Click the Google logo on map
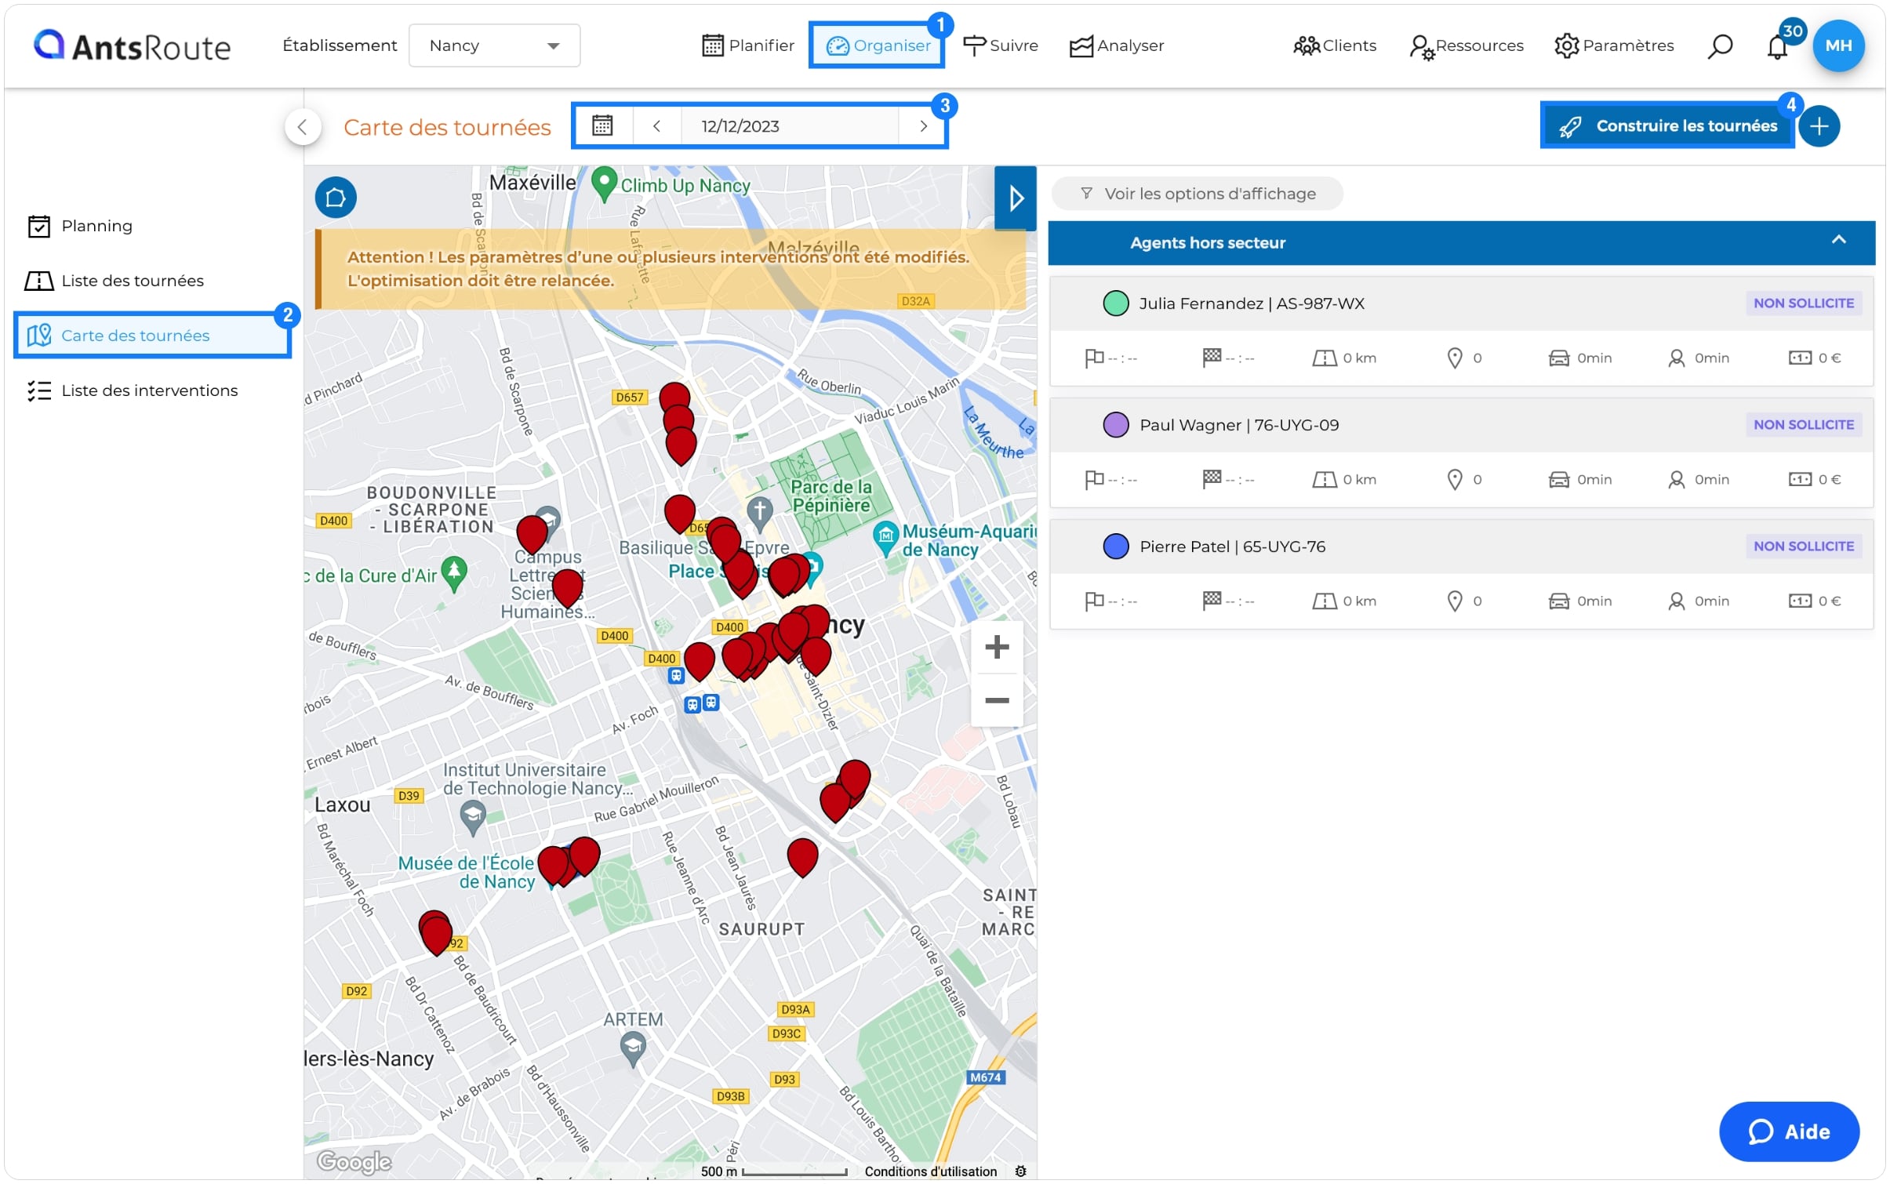Image resolution: width=1890 pixels, height=1184 pixels. [354, 1161]
